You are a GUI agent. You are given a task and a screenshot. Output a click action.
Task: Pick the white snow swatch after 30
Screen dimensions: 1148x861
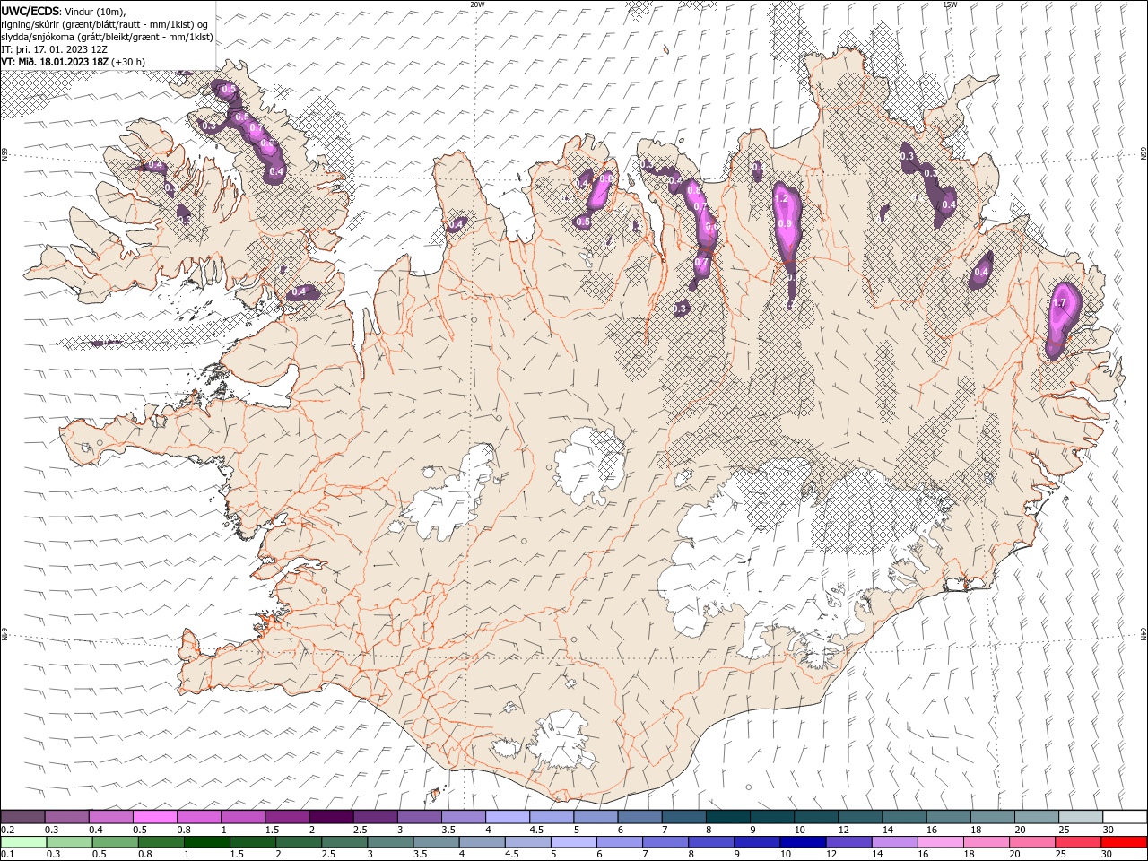click(1125, 817)
